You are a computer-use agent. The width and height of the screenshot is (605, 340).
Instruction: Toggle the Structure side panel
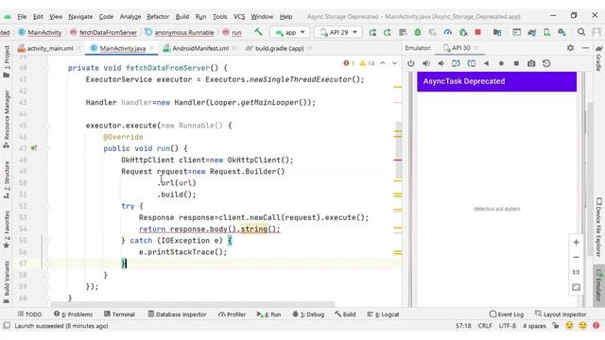point(7,180)
